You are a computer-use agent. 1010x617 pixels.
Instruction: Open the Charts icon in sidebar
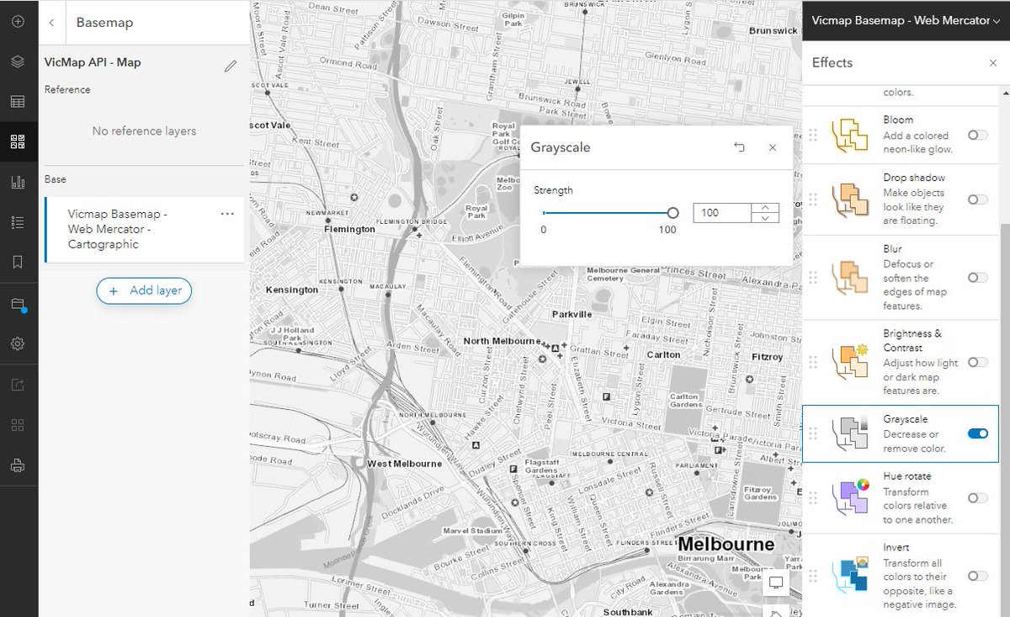(18, 182)
